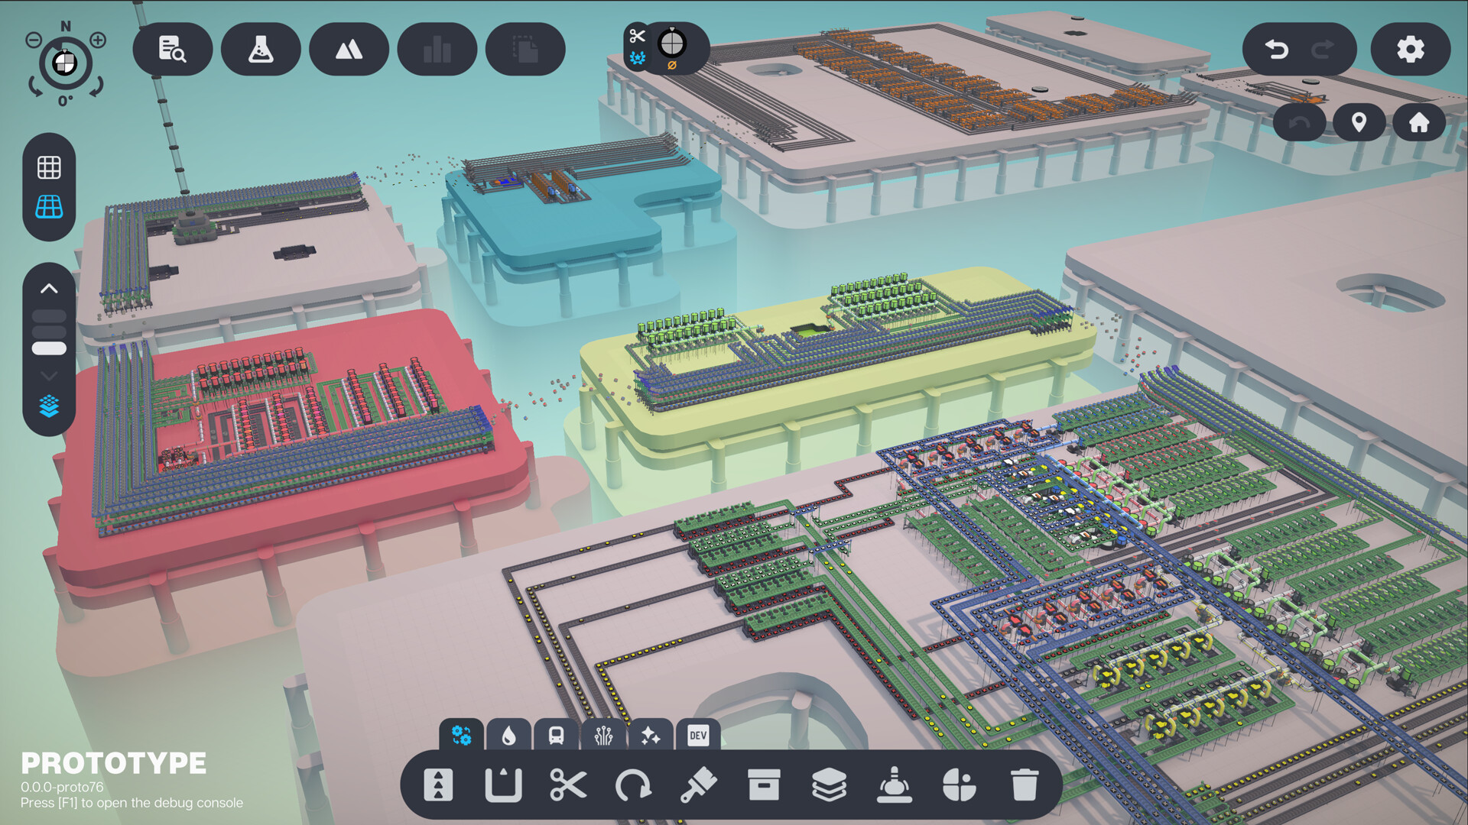
Task: Zoom in with plus on compass
Action: (98, 40)
